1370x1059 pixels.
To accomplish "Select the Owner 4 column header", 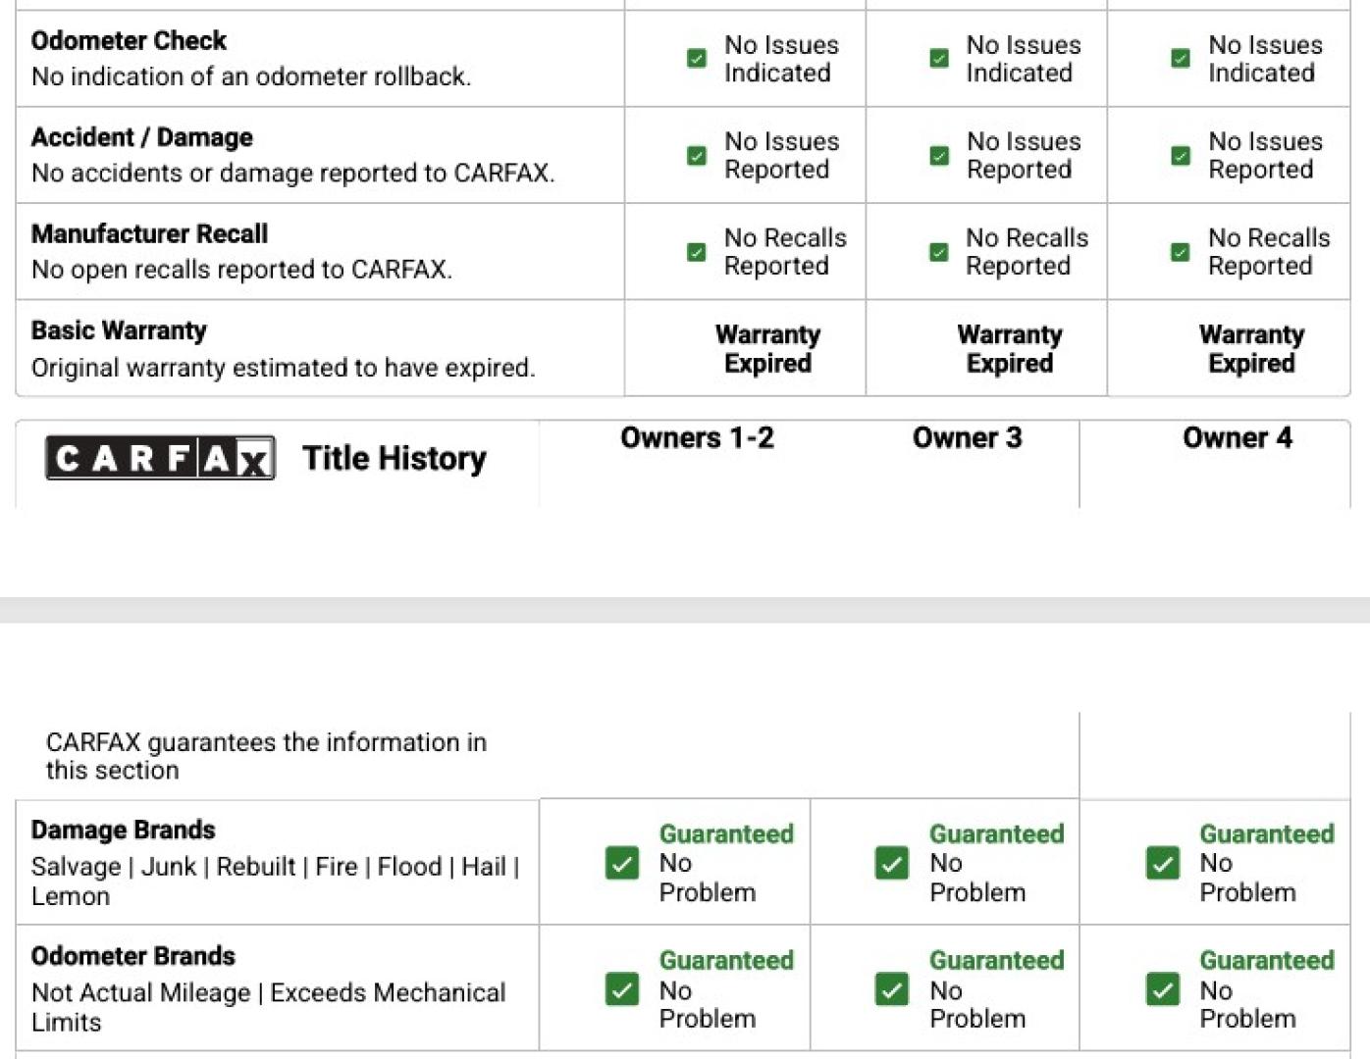I will click(x=1238, y=437).
